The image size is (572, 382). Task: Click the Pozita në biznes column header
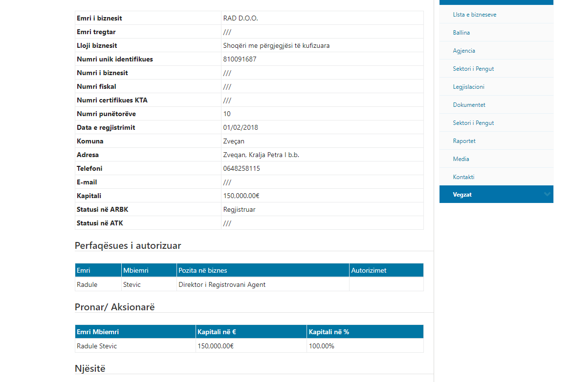coord(202,270)
